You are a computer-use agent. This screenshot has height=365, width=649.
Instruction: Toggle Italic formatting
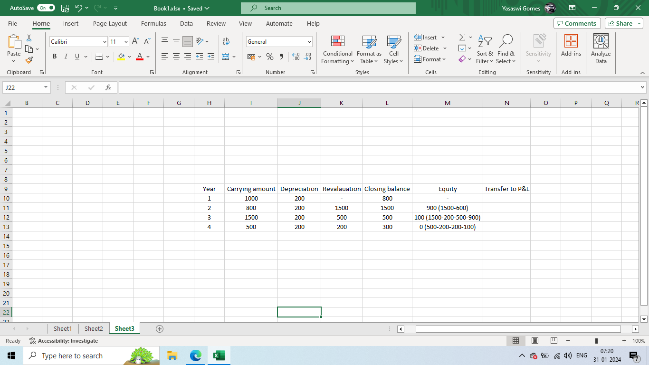tap(66, 57)
